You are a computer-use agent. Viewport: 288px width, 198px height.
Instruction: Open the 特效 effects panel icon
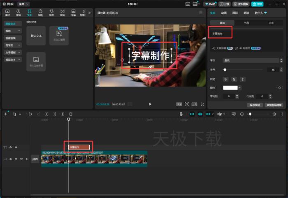pos(51,12)
